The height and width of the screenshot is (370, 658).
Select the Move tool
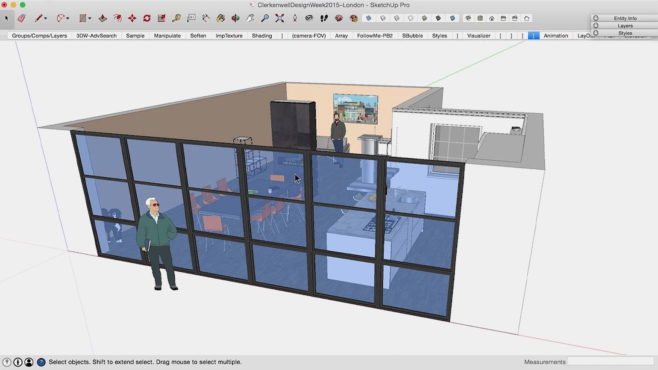click(x=132, y=18)
